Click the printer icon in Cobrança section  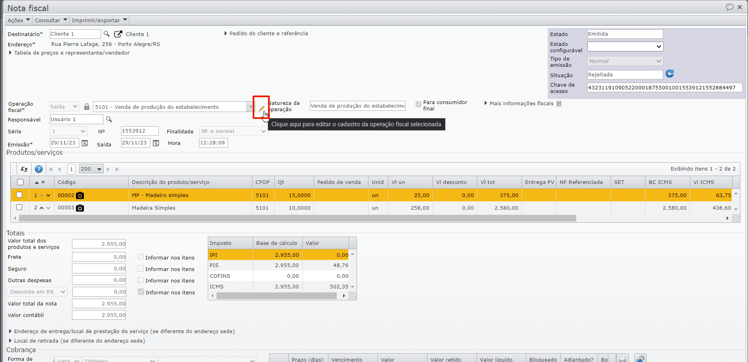[x=623, y=358]
